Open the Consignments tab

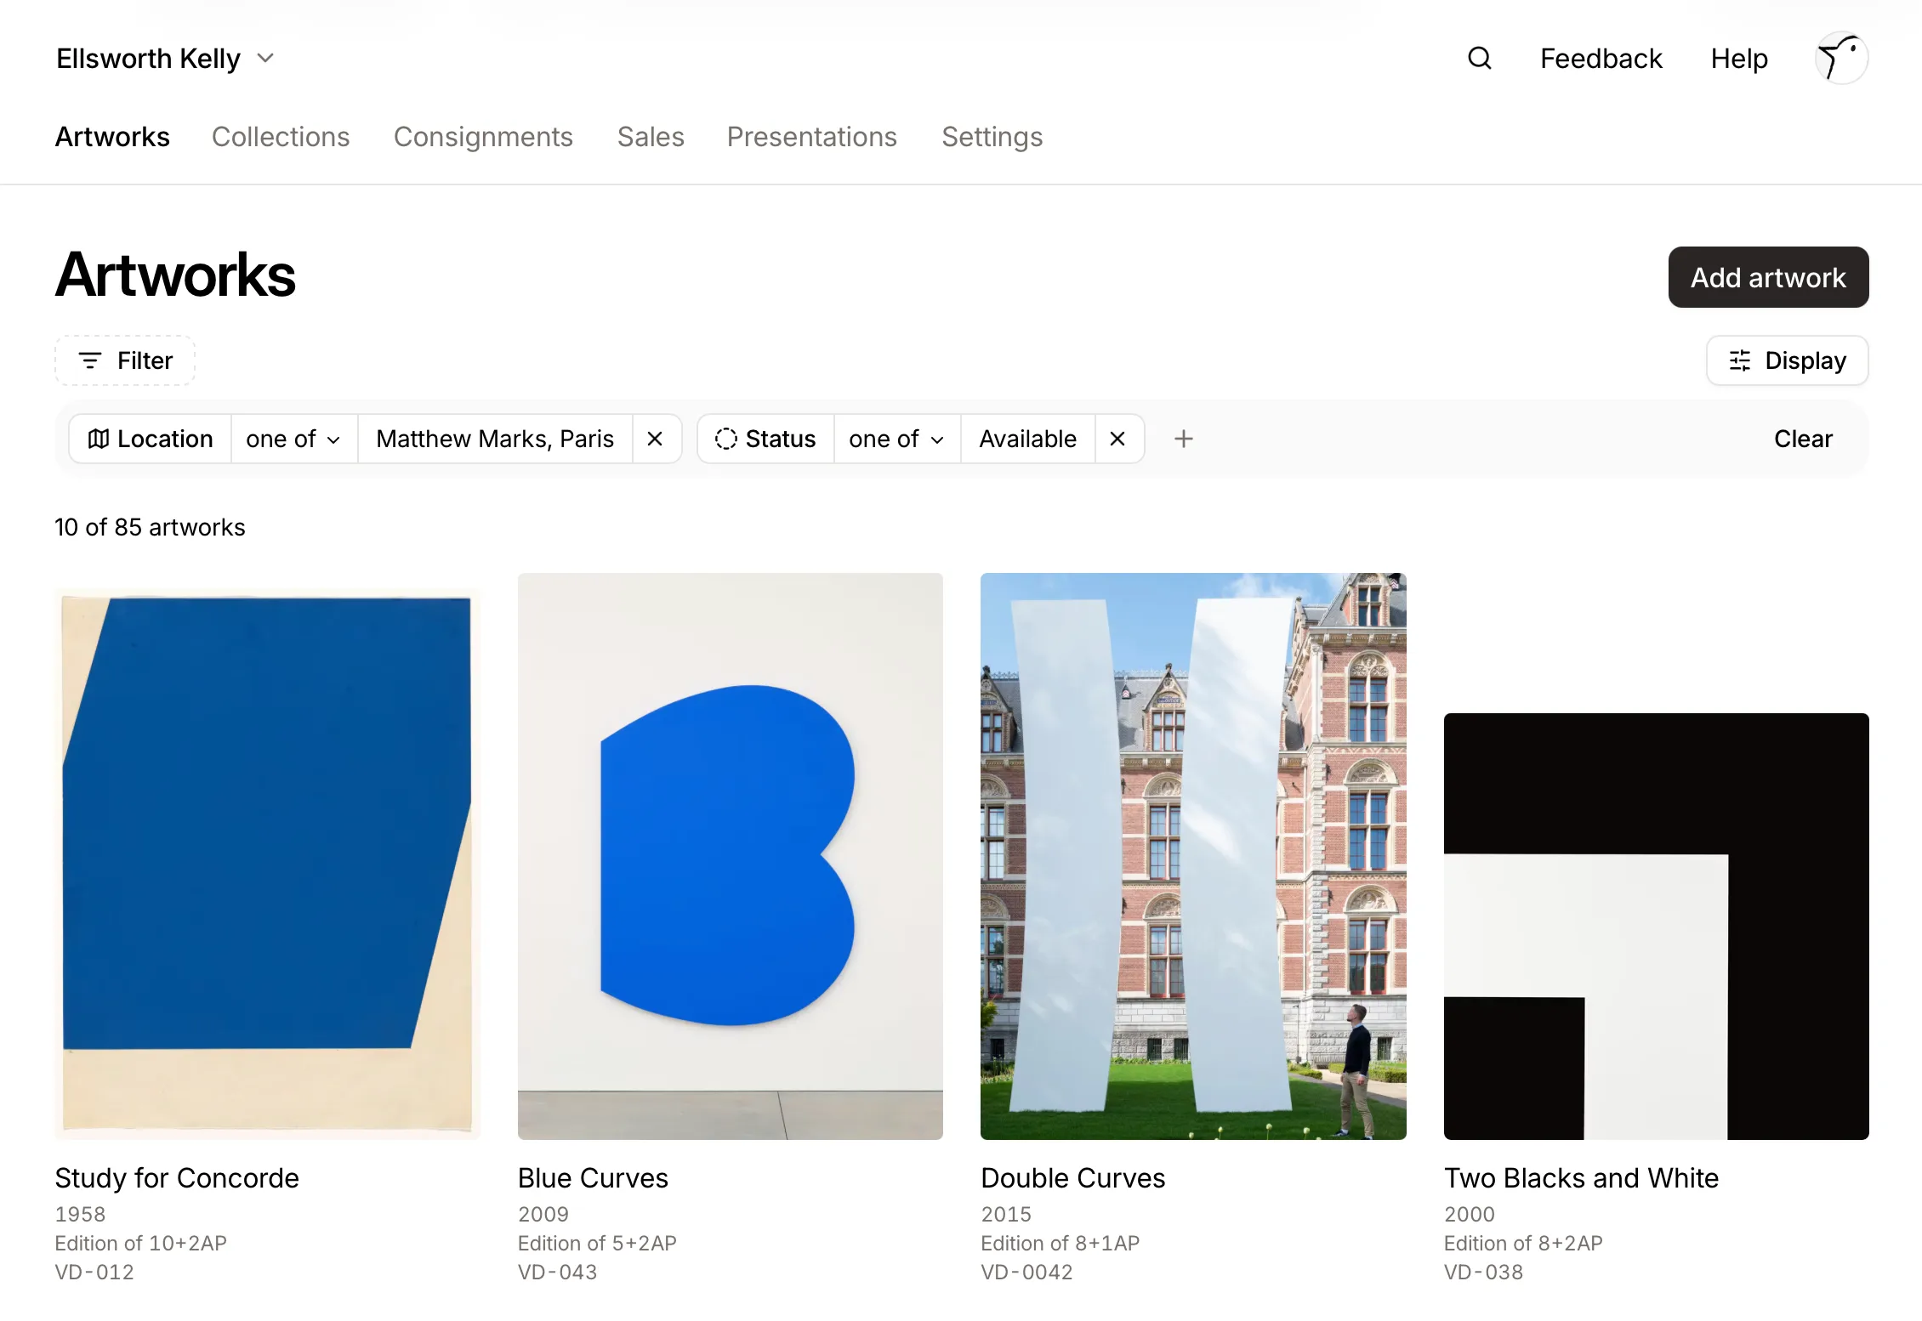483,137
